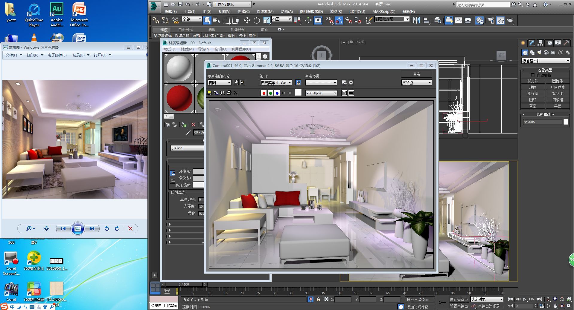Choose the Rectangular Selection Region tool
Viewport: 574px width, 310px height.
pyautogui.click(x=226, y=20)
